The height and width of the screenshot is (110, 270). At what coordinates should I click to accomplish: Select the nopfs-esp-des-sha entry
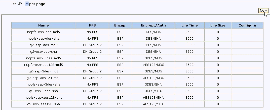tap(44, 39)
